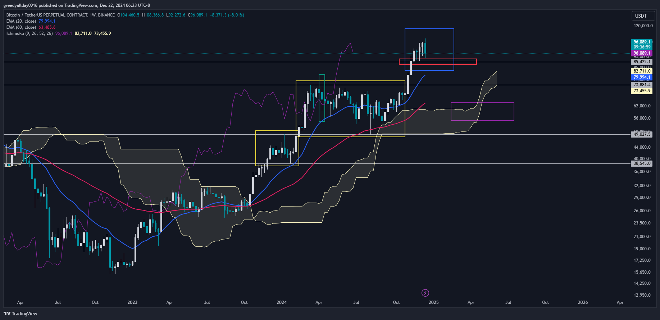Select the Ichimoku (9, 26, 52, 26) legend

[x=29, y=33]
